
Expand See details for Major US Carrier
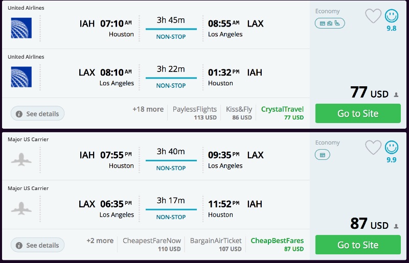pos(37,245)
